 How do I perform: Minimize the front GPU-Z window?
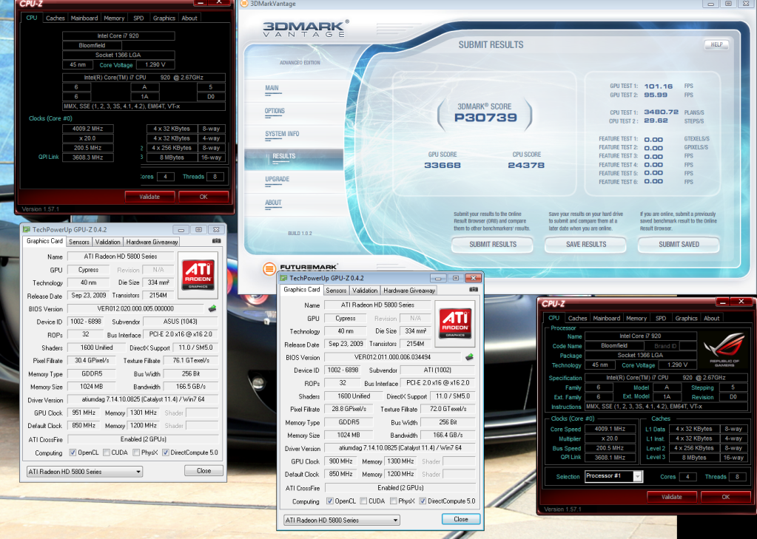pyautogui.click(x=438, y=278)
